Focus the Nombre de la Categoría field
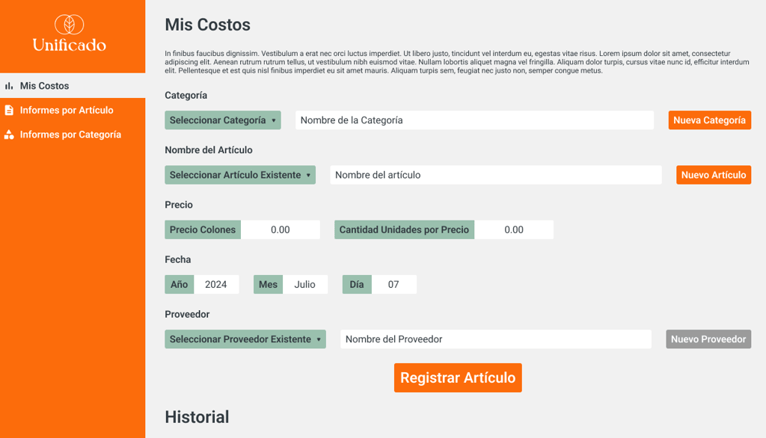Screen dimensions: 766x438 tap(474, 120)
